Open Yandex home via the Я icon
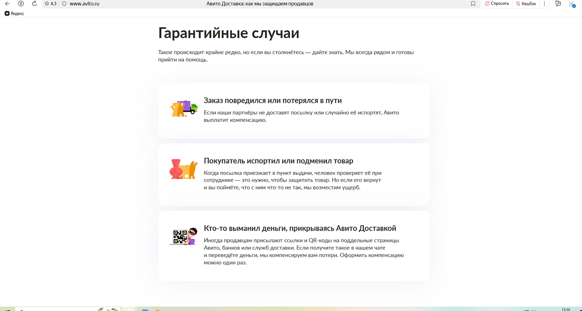Viewport: 582px width, 311px height. (20, 4)
